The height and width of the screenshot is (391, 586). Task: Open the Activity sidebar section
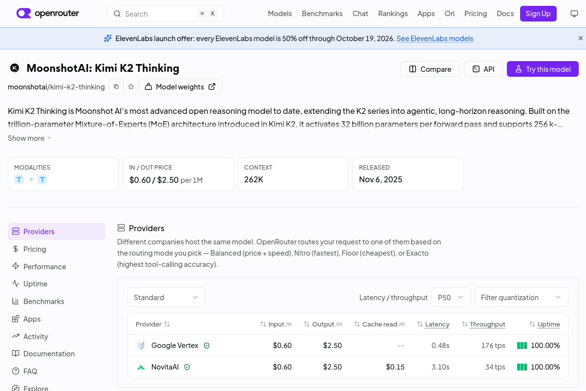(57, 336)
